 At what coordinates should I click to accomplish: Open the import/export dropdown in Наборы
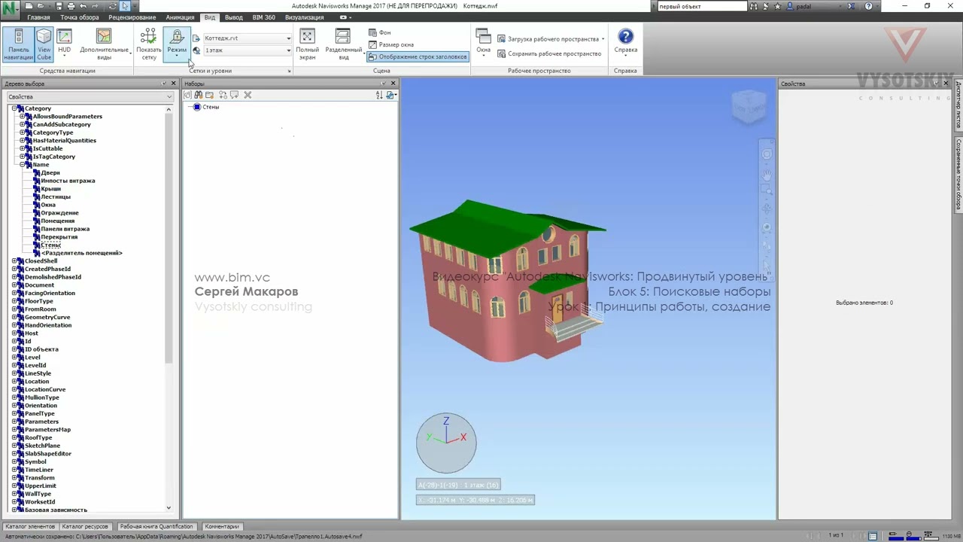[x=390, y=96]
